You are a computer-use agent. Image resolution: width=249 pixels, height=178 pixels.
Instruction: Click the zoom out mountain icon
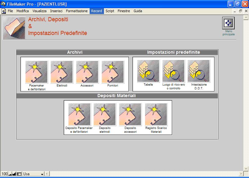pyautogui.click(x=10, y=174)
